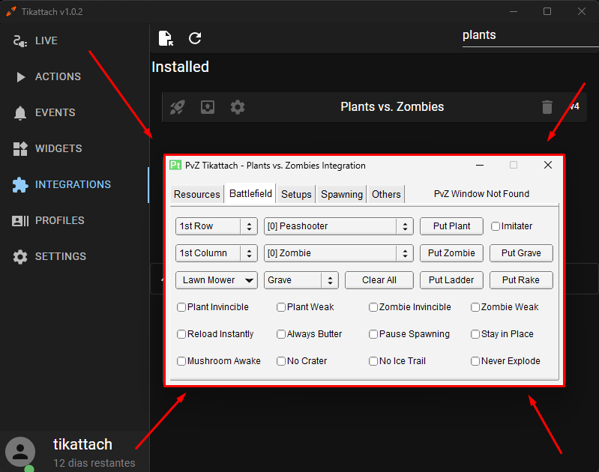599x472 pixels.
Task: Open the Peashooter plant selector
Action: pyautogui.click(x=338, y=226)
